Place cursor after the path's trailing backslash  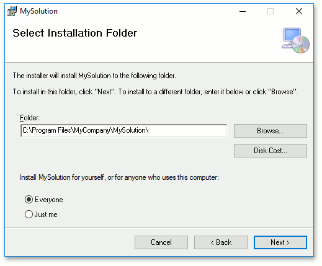pos(150,130)
